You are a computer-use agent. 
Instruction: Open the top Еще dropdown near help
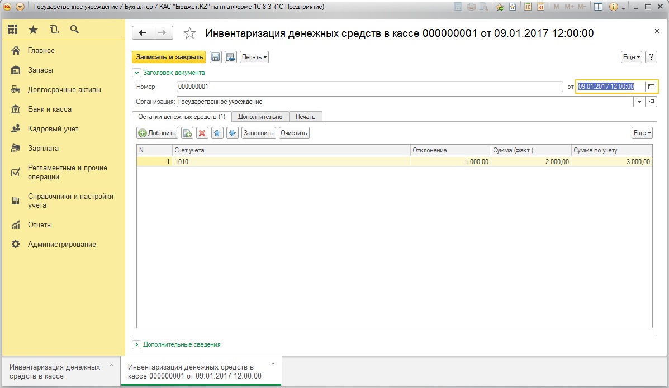click(x=632, y=57)
